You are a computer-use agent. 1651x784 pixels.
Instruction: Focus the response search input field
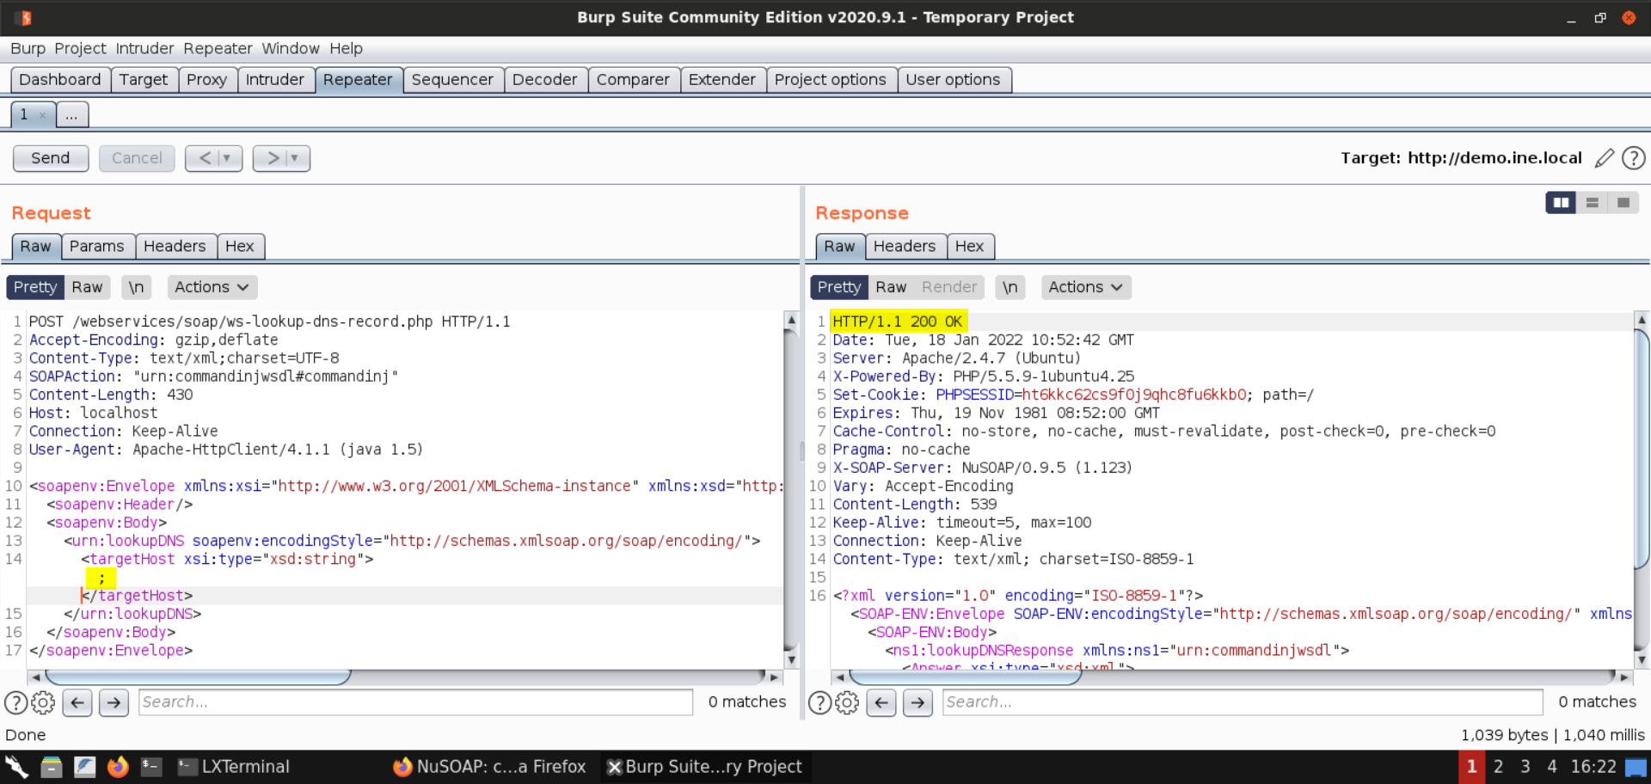tap(1242, 702)
